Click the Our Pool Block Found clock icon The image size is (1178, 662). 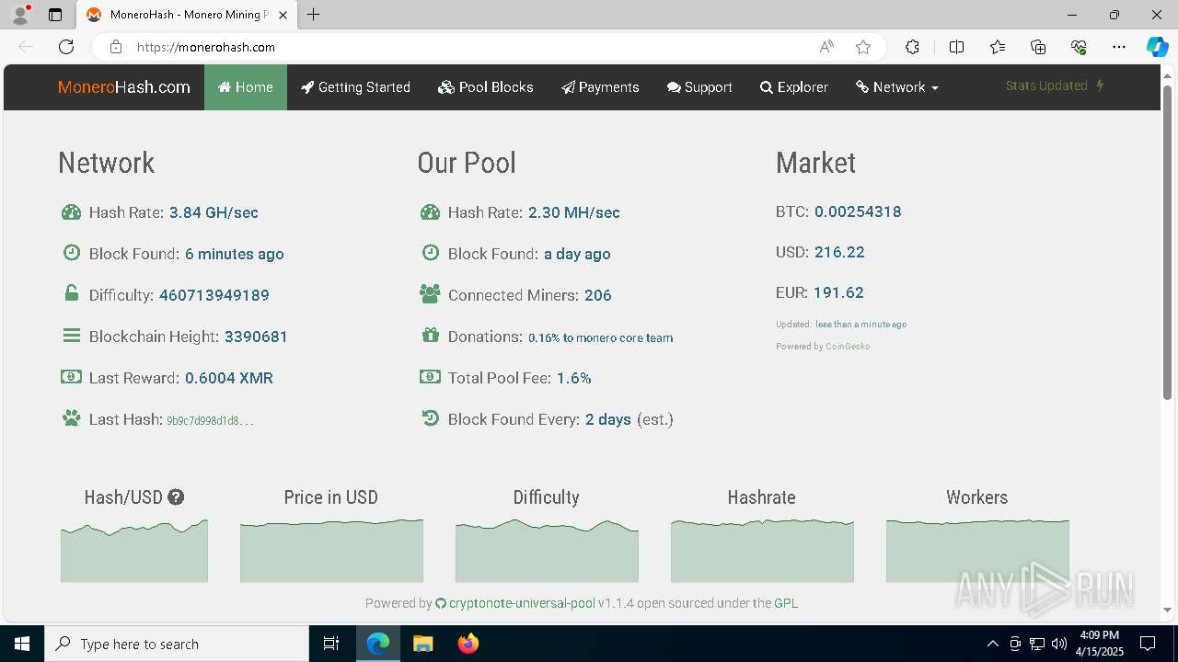pos(430,253)
